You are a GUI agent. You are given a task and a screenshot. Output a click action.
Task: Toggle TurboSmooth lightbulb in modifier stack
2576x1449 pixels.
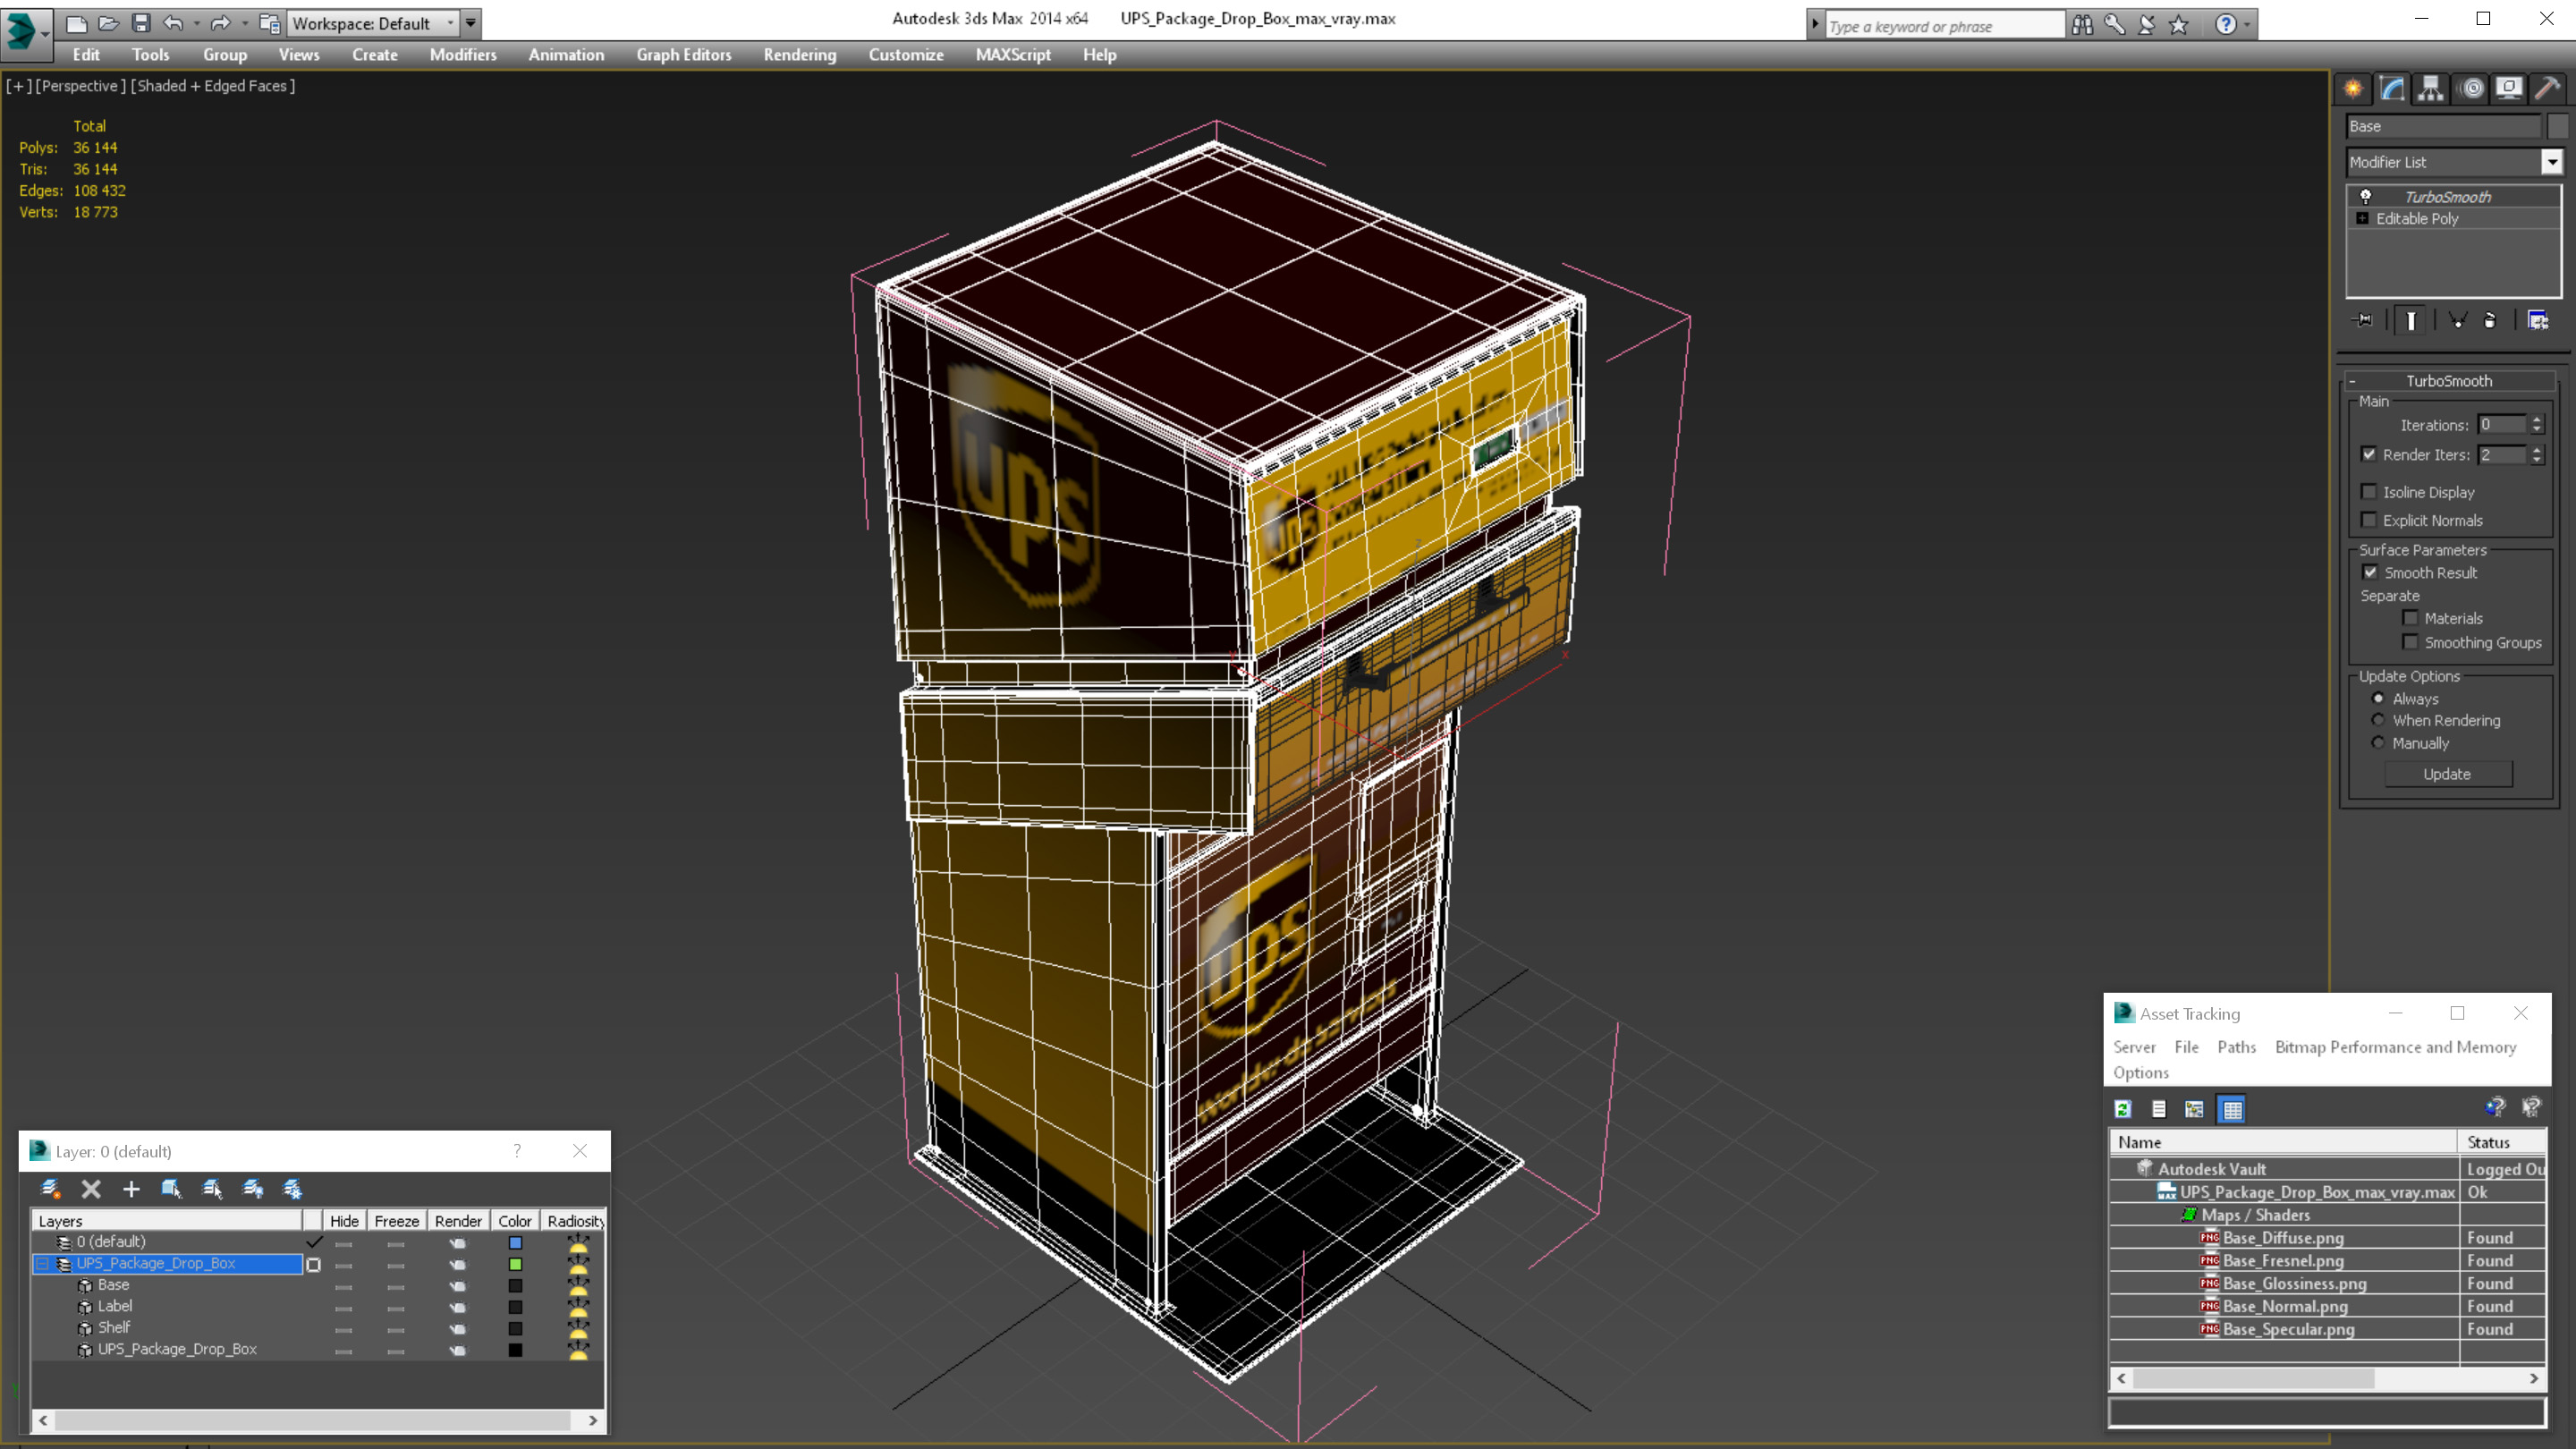(x=2365, y=196)
